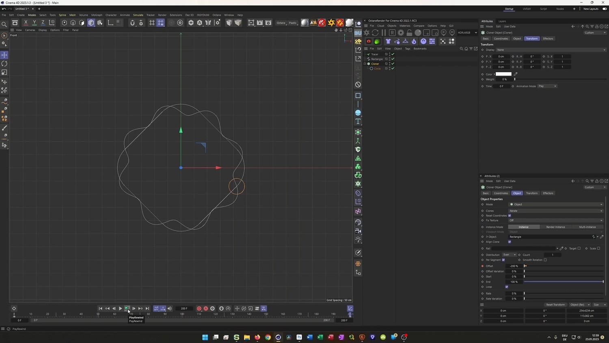
Task: Switch to the Nodes layout
Action: pyautogui.click(x=560, y=9)
